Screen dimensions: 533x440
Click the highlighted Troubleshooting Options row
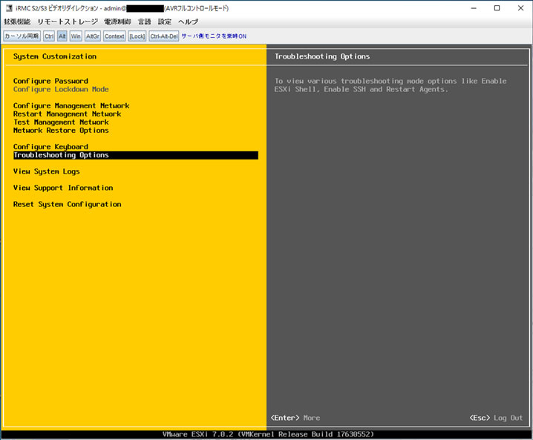pyautogui.click(x=136, y=155)
